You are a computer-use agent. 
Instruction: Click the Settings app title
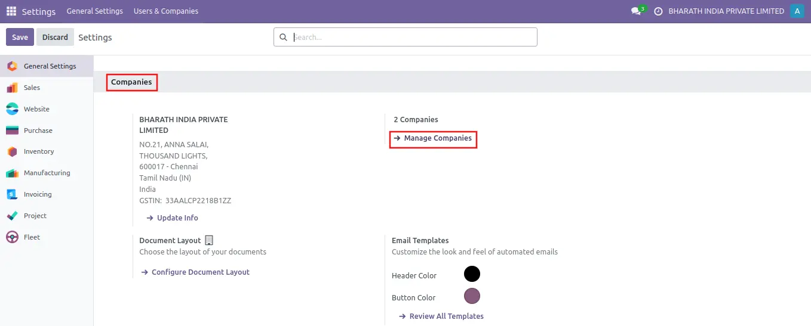point(39,11)
